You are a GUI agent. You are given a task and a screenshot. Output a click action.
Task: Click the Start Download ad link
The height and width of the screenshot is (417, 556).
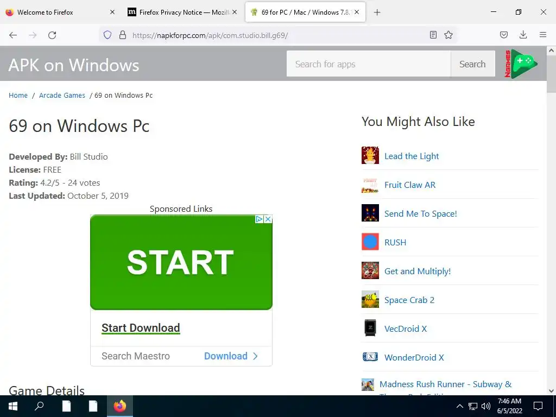(141, 328)
